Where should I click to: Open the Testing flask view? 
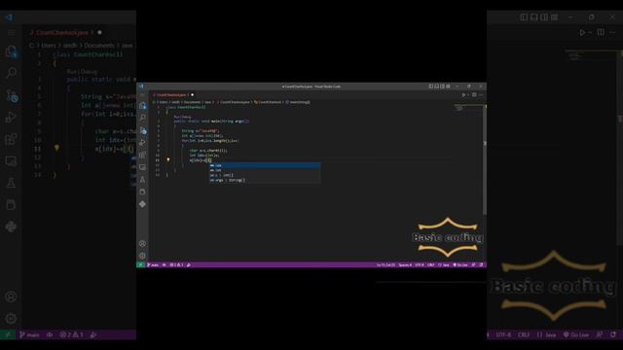click(x=143, y=179)
